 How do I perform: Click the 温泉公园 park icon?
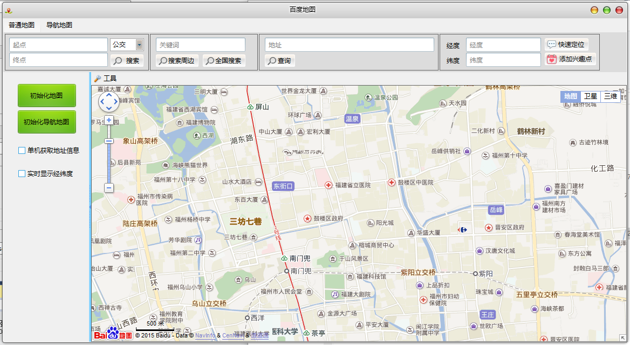coord(368,97)
